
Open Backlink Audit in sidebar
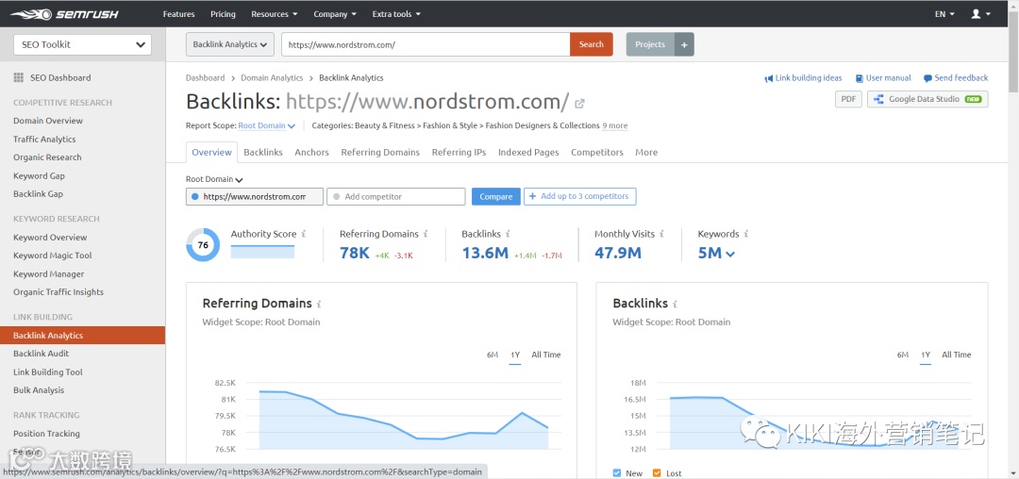(41, 354)
